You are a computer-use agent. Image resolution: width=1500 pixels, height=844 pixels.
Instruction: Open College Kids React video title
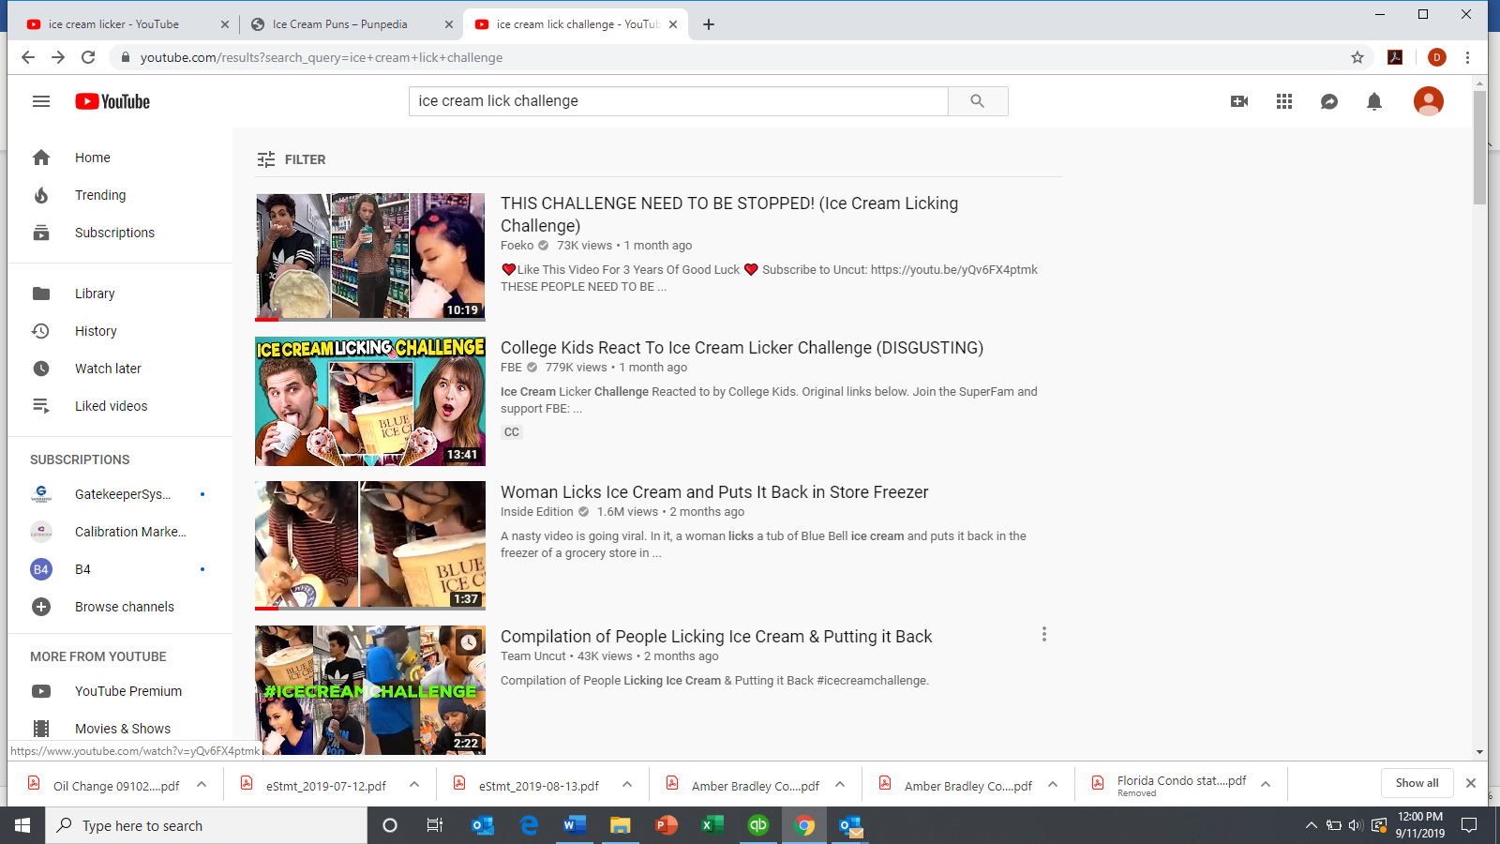(742, 348)
